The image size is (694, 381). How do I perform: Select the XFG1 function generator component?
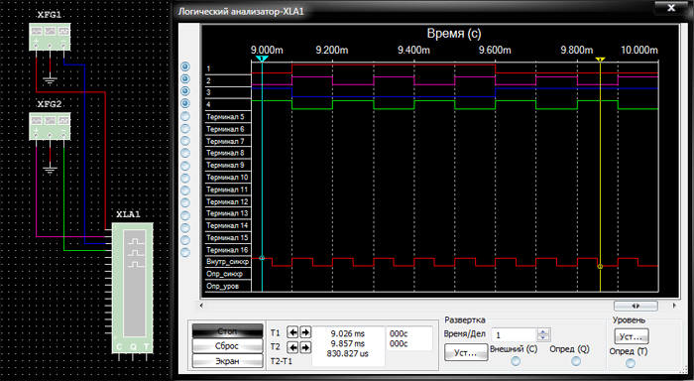[x=50, y=38]
